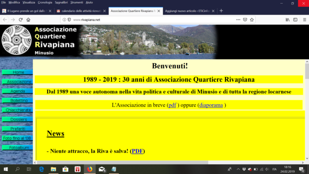Save page to Pocket

coord(245,20)
